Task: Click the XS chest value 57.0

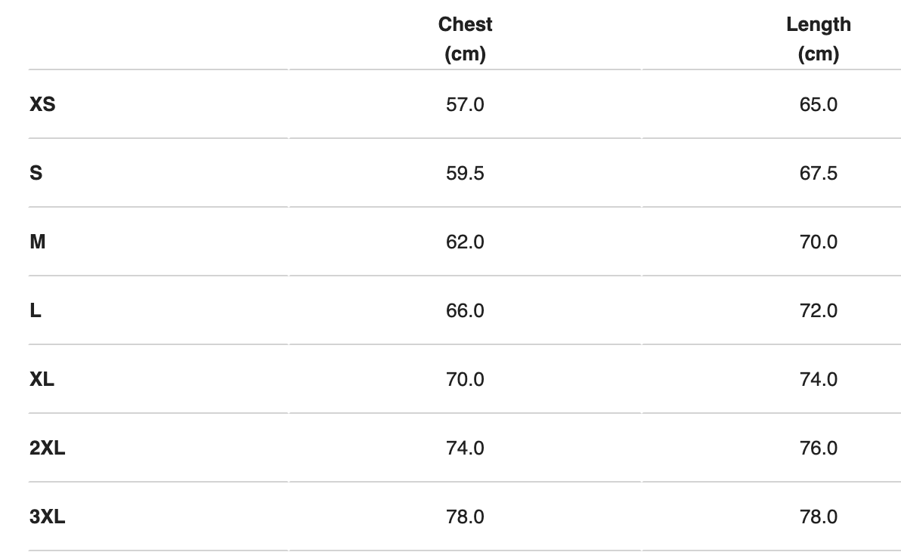Action: pyautogui.click(x=465, y=104)
